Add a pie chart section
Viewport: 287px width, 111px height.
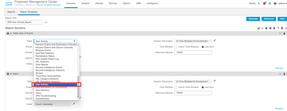tap(267, 28)
